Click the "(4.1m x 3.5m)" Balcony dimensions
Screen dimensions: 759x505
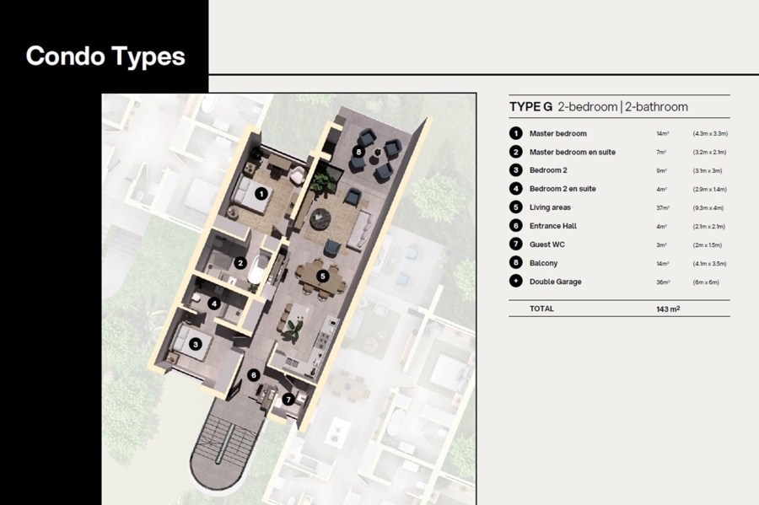tap(709, 264)
